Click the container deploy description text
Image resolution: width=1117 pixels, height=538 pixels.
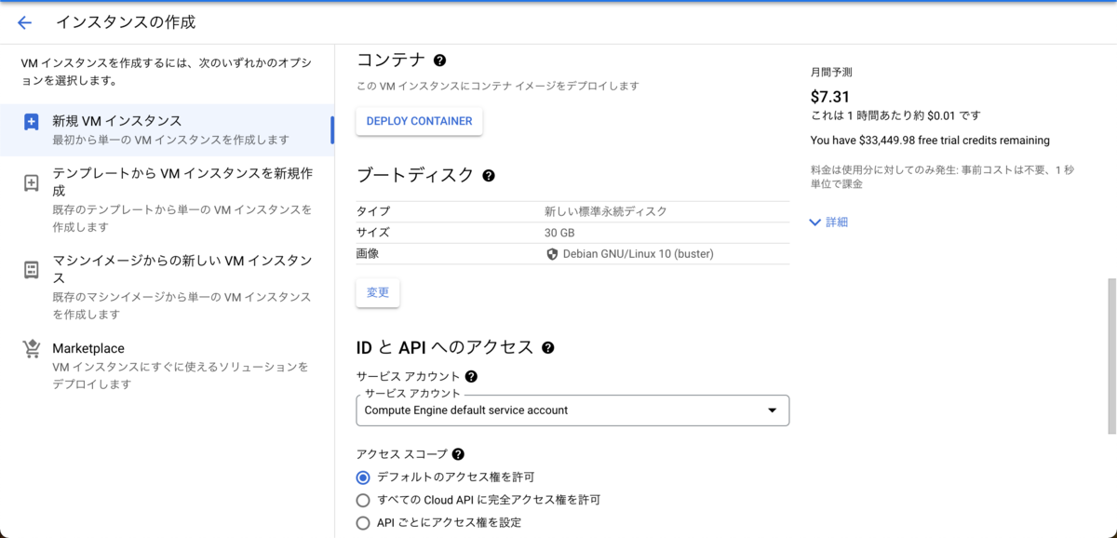498,86
